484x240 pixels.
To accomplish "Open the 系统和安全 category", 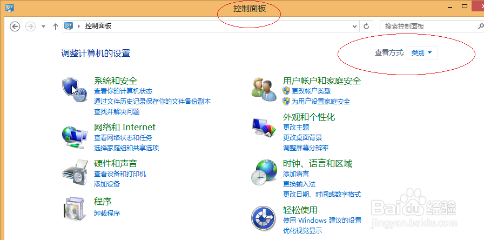I will (116, 81).
